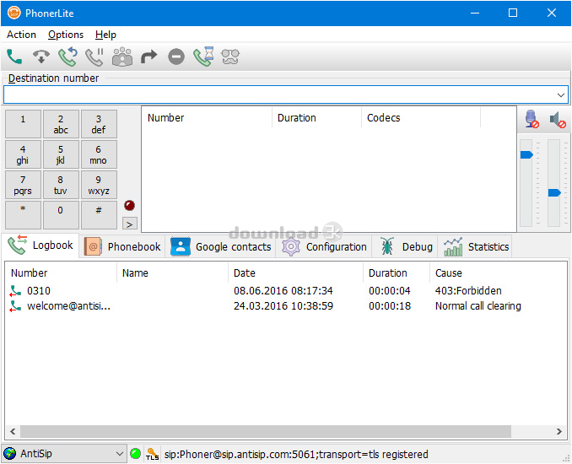
Task: Switch to the Logbook tab
Action: click(x=40, y=245)
